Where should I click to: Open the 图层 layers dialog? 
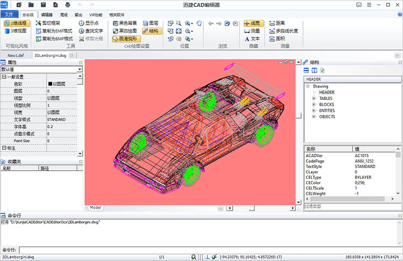(x=150, y=24)
